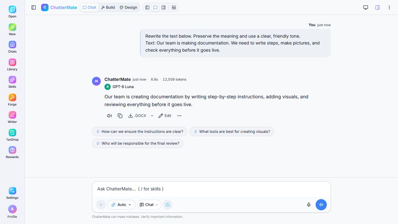The image size is (398, 224).
Task: Open more actions for the response
Action: point(179,116)
